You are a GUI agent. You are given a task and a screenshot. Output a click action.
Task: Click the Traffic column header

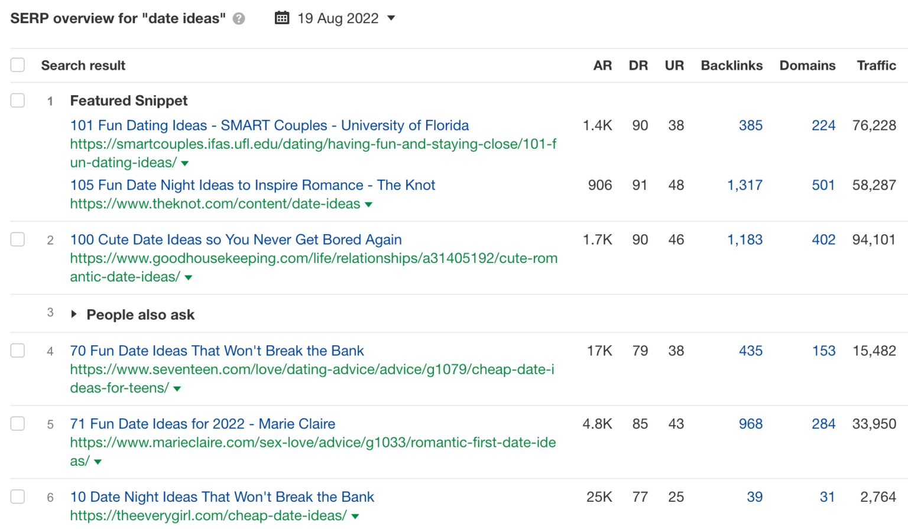point(876,65)
